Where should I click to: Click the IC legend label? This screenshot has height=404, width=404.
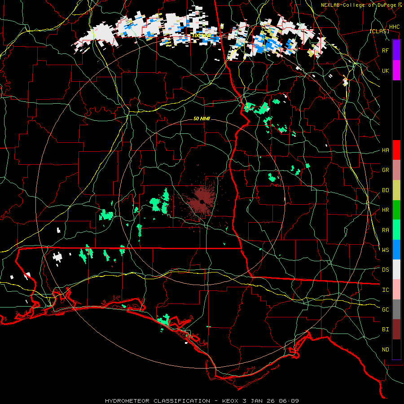[385, 290]
